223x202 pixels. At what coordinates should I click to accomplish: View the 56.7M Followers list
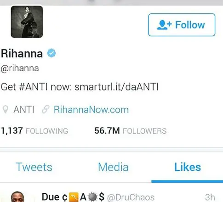click(x=131, y=131)
